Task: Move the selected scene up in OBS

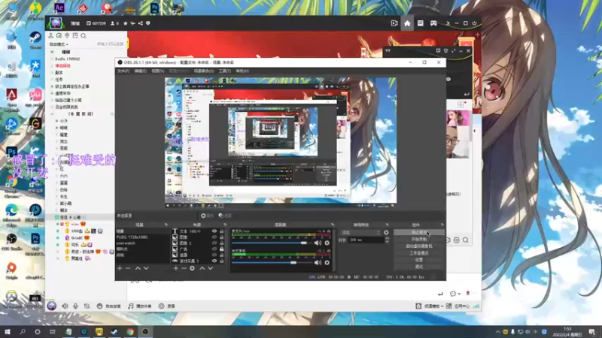Action: pos(138,268)
